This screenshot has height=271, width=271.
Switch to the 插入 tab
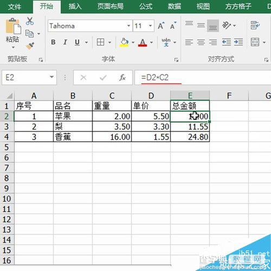coord(75,7)
